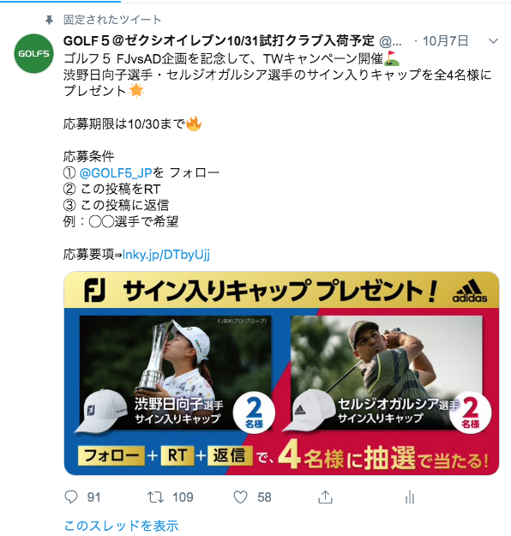This screenshot has width=511, height=536.
Task: Expand the tweet options chevron
Action: tap(493, 41)
